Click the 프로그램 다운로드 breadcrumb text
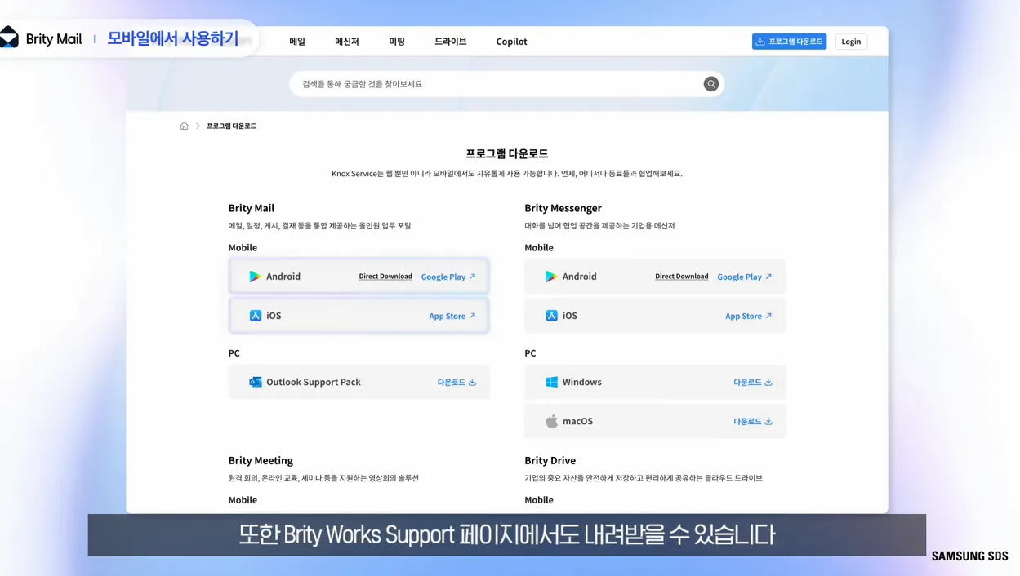This screenshot has width=1020, height=576. pos(231,126)
